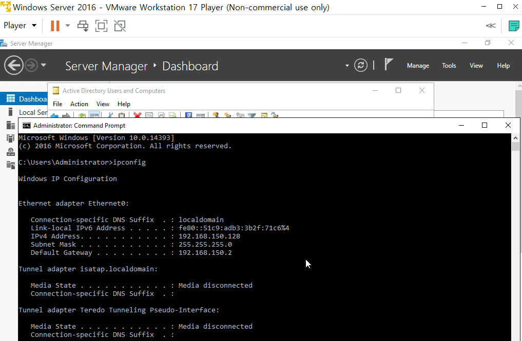Viewport: 522px width, 341px height.
Task: Click the Server Manager pane scroll-up arrow
Action: (x=519, y=86)
